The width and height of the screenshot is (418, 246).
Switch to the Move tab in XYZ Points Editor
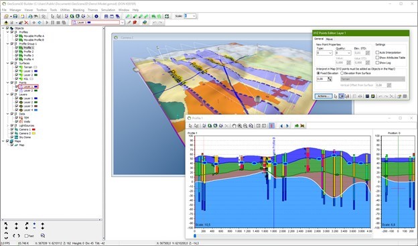point(329,39)
